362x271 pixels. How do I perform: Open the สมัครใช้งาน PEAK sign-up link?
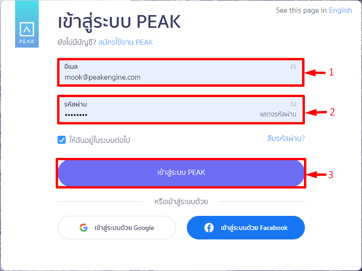point(126,42)
